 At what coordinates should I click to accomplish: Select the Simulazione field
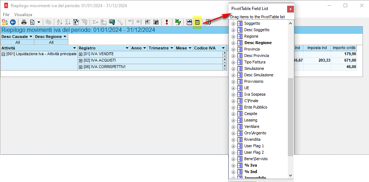tap(254, 68)
